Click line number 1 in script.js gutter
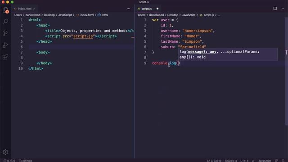 coord(145,20)
